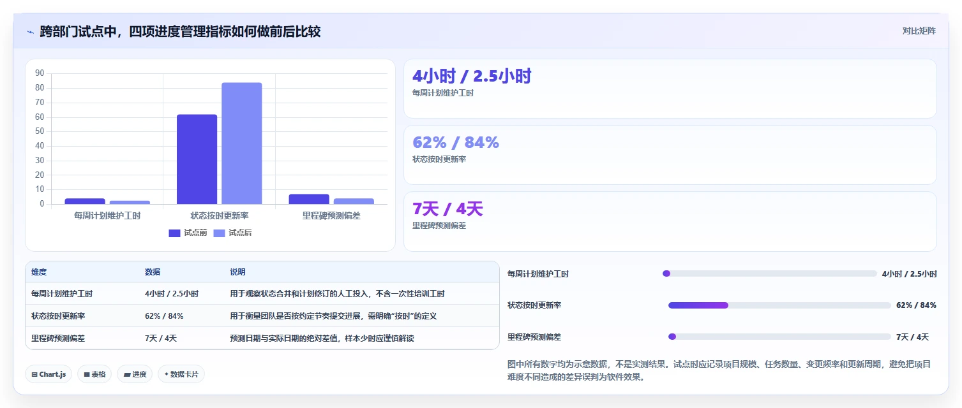Click 每周计划维护工时 chart axis label
The height and width of the screenshot is (408, 962).
(107, 215)
